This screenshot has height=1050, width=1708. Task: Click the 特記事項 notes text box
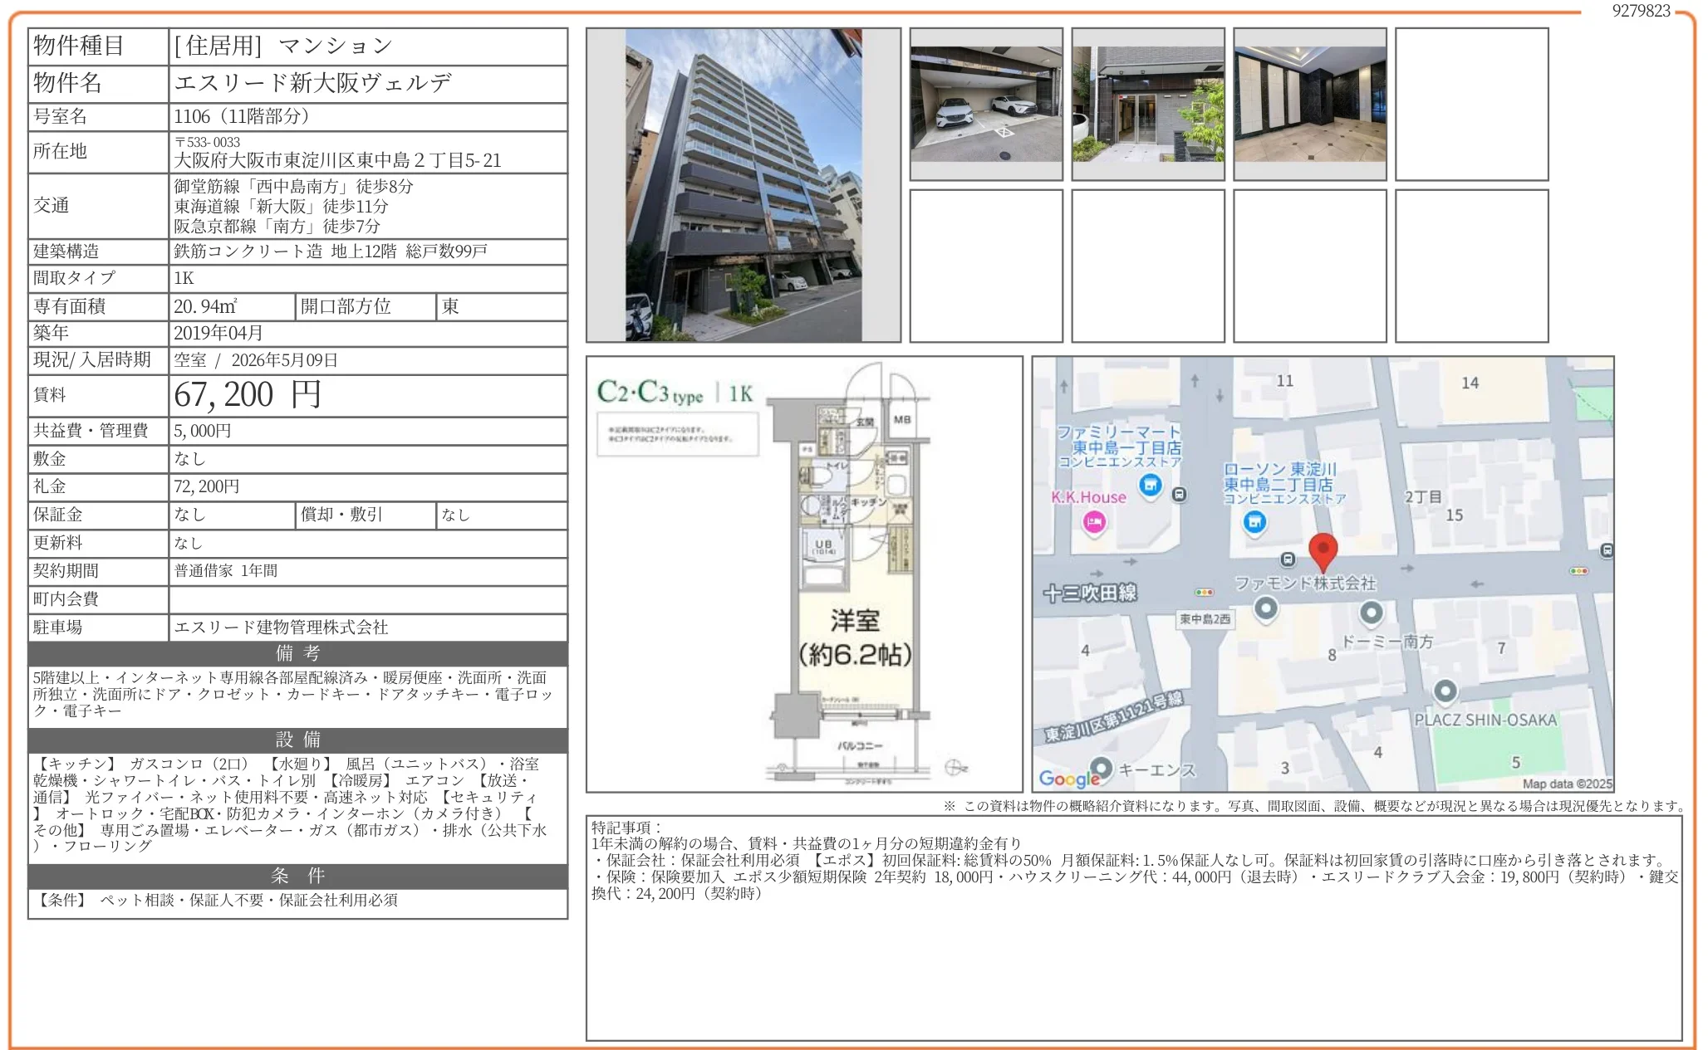click(1133, 927)
